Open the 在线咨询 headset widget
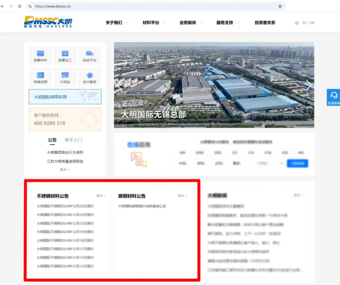 click(x=333, y=97)
